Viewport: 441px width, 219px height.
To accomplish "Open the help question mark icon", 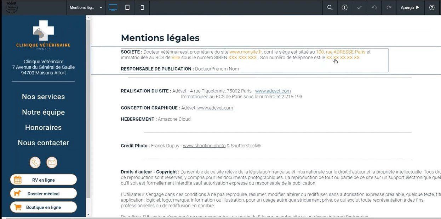I will point(432,7).
